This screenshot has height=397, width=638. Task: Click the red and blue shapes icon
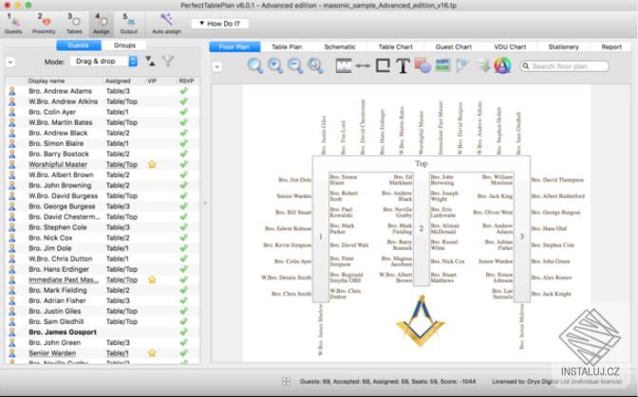click(x=422, y=65)
